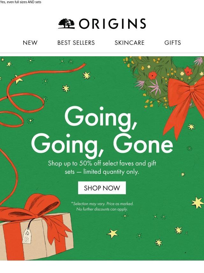204x273 pixels.
Task: Open the BEST SELLERS navigation link
Action: [76, 43]
